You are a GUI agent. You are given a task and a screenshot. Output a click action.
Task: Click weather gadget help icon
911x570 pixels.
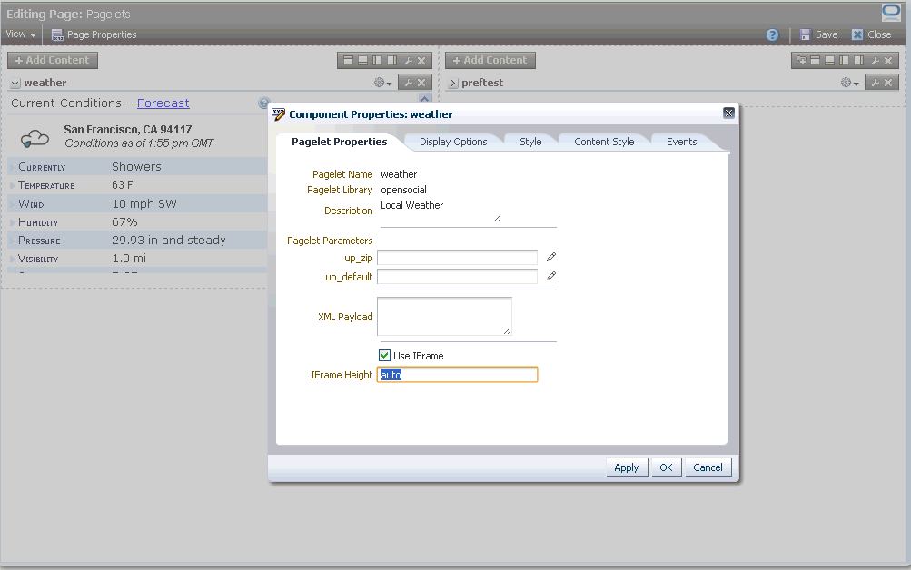263,103
